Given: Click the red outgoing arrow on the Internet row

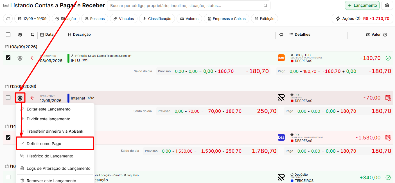Looking at the screenshot, I should 32,98.
